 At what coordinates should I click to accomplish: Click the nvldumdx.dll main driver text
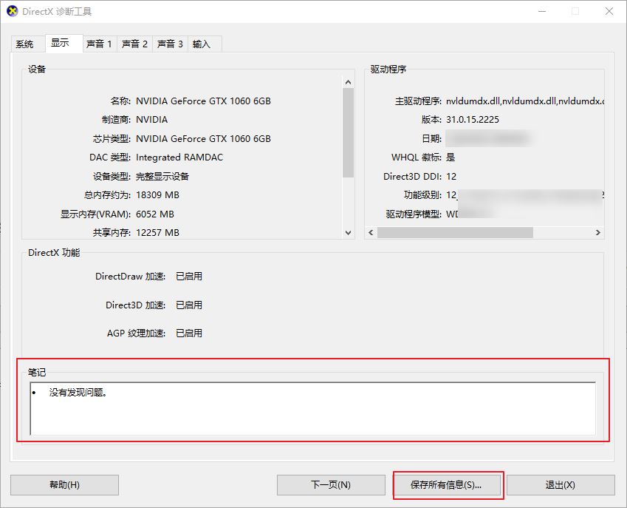click(524, 101)
